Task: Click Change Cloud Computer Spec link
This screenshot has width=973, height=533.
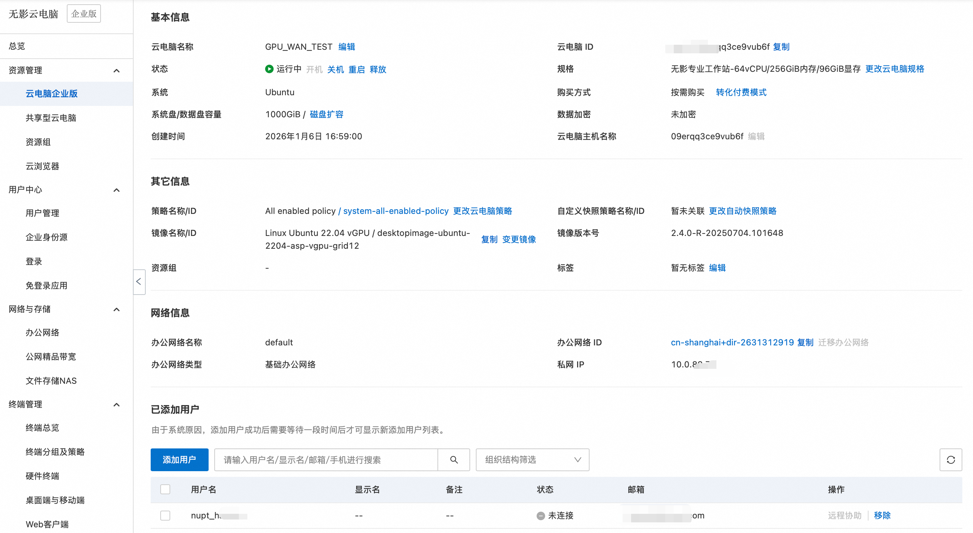Action: pos(894,69)
